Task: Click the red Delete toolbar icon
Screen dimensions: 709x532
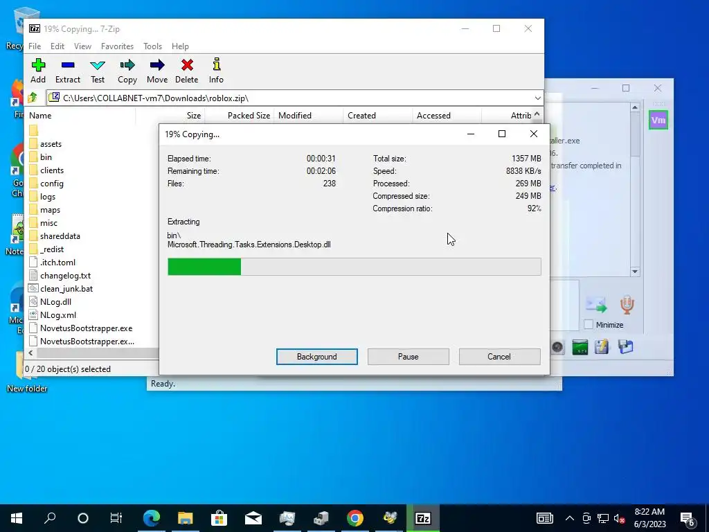Action: pos(187,71)
